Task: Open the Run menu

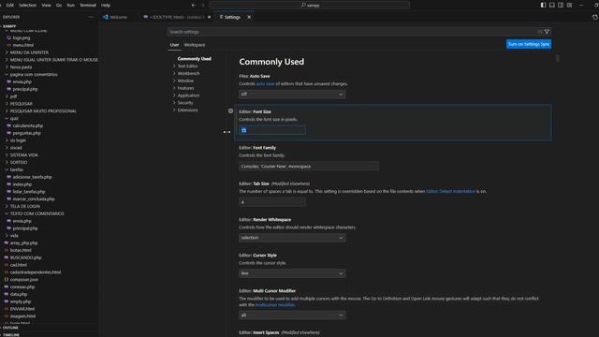Action: point(71,6)
